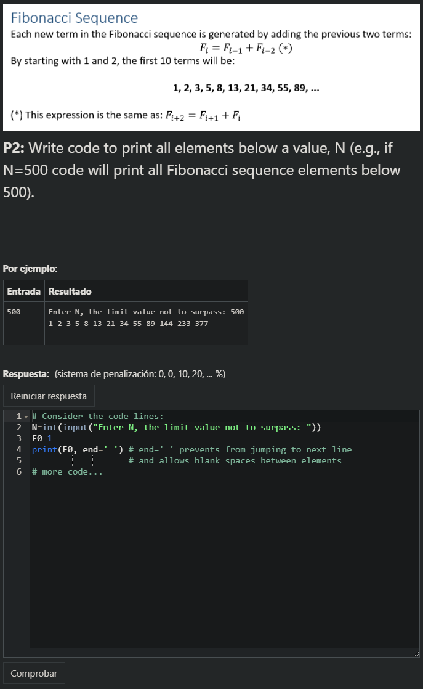423x689 pixels.
Task: Click '# and allows blank spaces' comment
Action: click(x=235, y=460)
